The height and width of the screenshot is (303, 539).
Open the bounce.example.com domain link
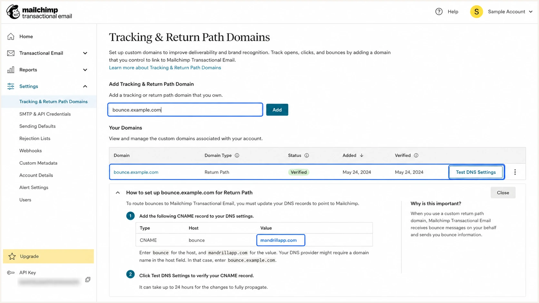coord(136,172)
